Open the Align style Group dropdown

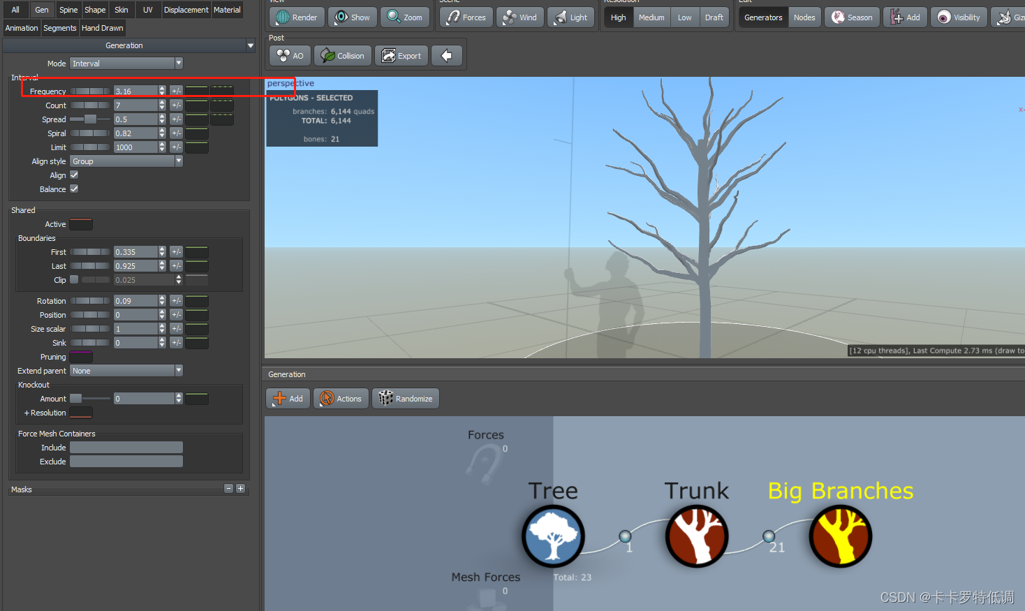(x=126, y=161)
